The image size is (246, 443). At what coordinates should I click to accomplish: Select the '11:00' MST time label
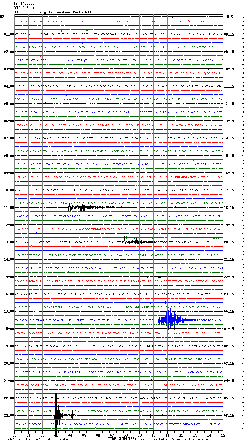click(x=9, y=208)
